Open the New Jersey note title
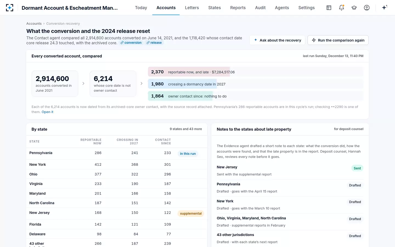Viewport: 395px width, 247px height. (x=227, y=167)
